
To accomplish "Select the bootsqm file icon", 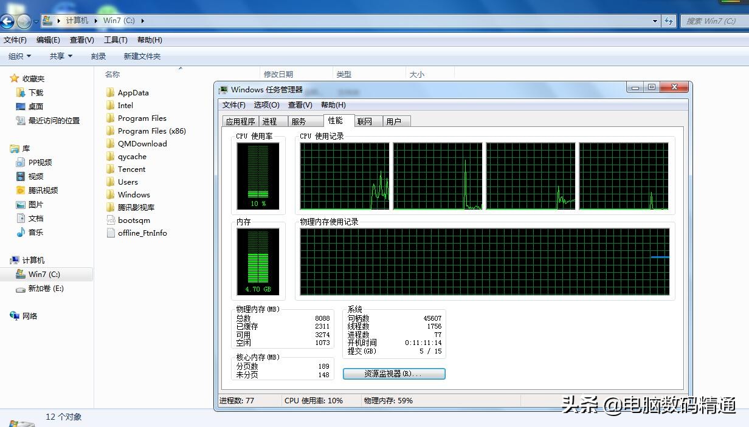I will coord(110,220).
